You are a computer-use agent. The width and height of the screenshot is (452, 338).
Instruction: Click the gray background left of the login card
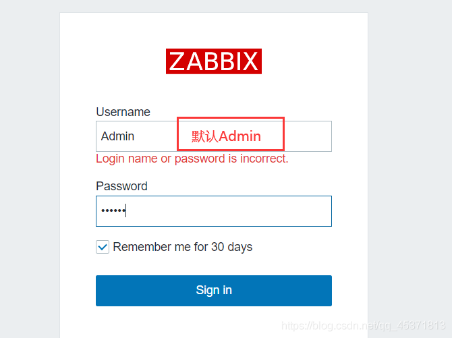tap(30, 169)
